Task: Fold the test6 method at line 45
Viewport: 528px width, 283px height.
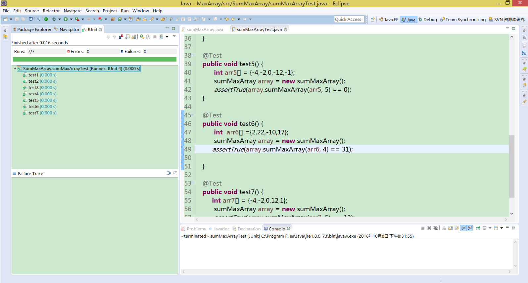Action: click(x=193, y=115)
